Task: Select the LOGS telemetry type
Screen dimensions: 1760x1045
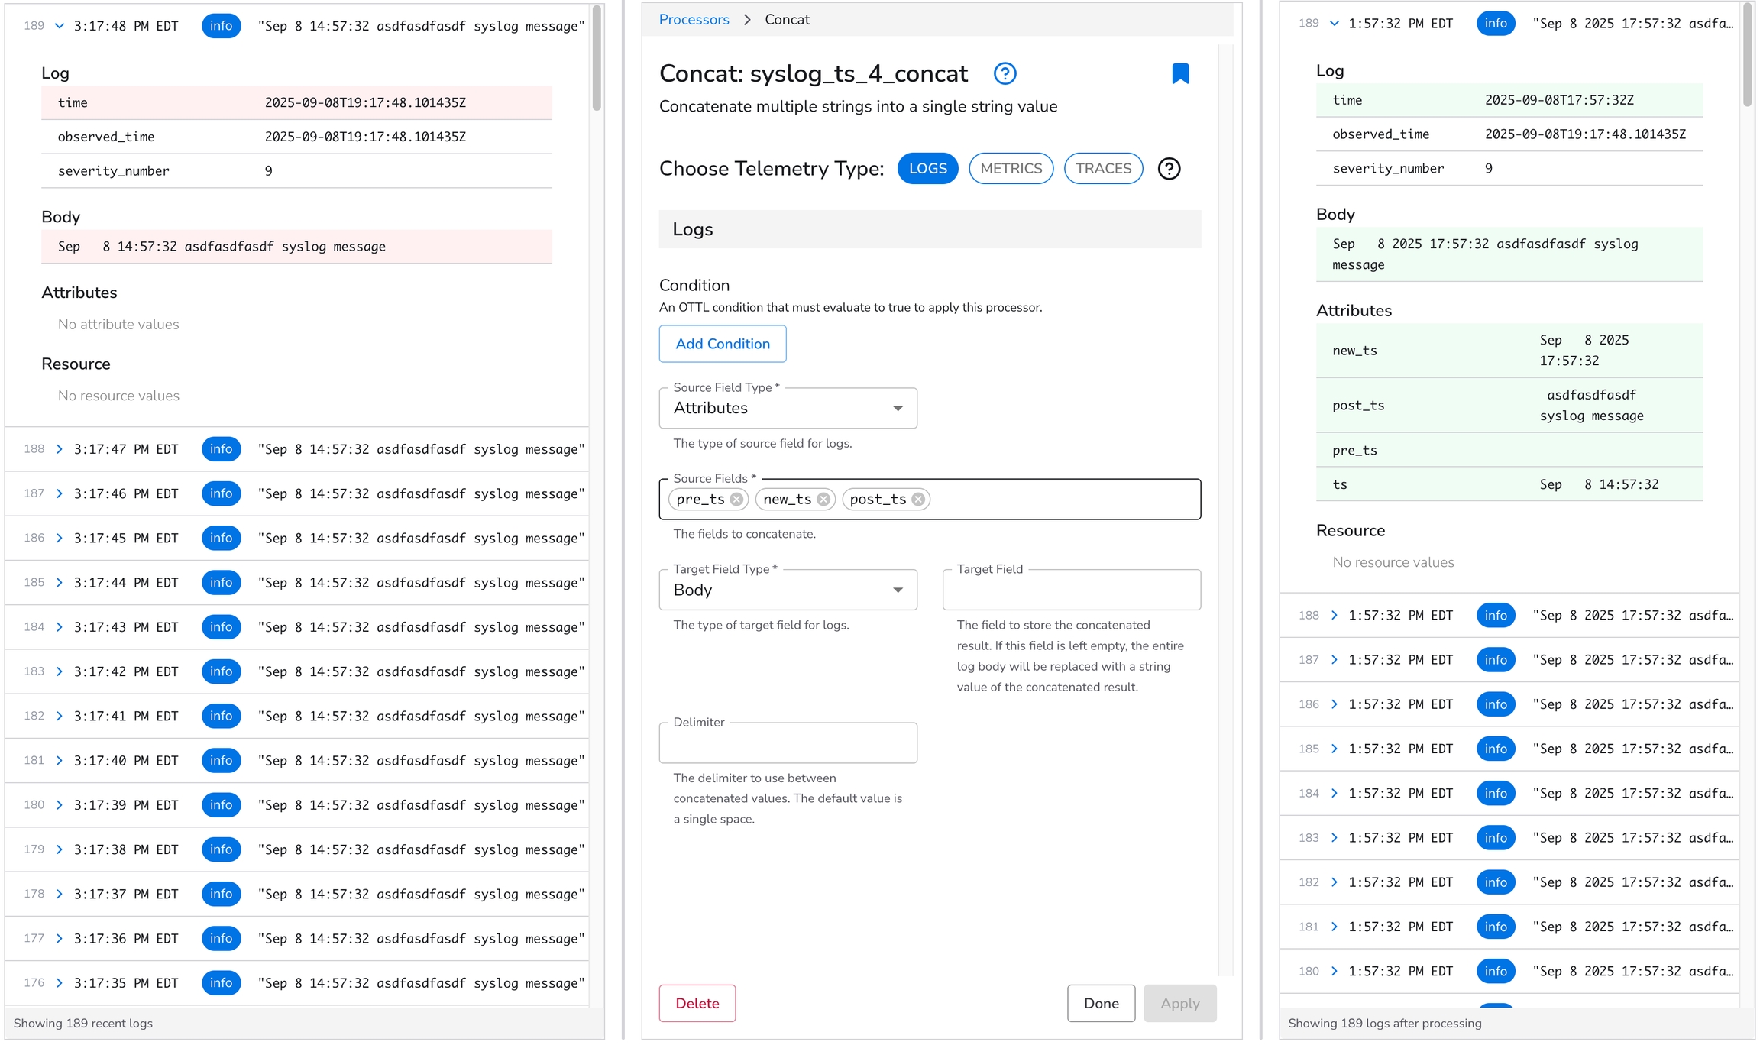Action: [927, 169]
